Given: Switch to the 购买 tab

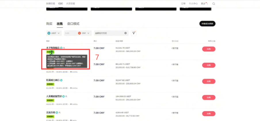Looking at the screenshot, I should [x=49, y=24].
